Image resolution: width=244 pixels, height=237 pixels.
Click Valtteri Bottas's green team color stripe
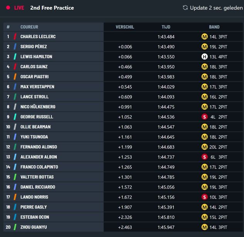15,177
